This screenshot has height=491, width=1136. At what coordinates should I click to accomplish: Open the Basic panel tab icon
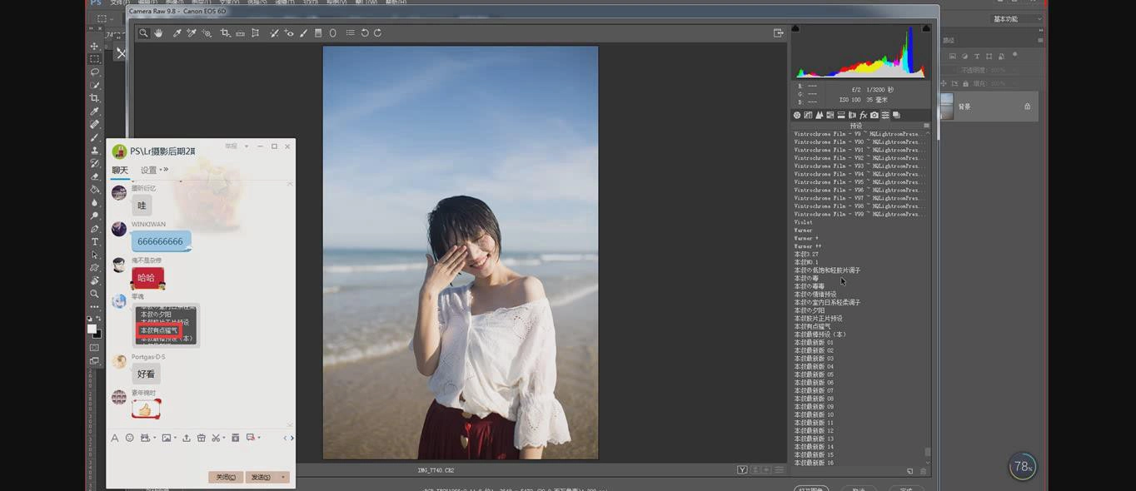797,115
